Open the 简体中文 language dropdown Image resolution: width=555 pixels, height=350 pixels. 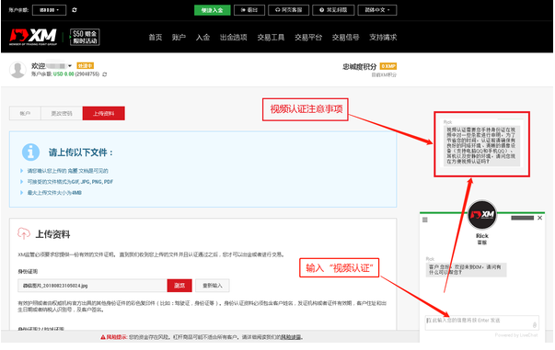(377, 10)
